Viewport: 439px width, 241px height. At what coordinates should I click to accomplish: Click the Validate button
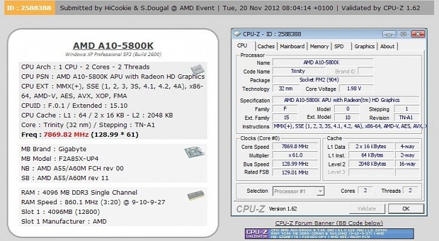tap(367, 208)
